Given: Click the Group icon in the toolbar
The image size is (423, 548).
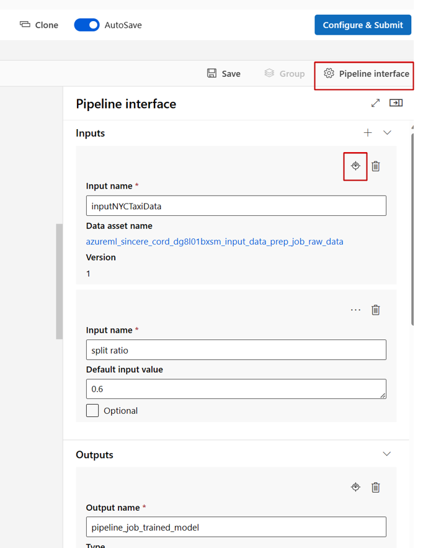Looking at the screenshot, I should pos(268,73).
